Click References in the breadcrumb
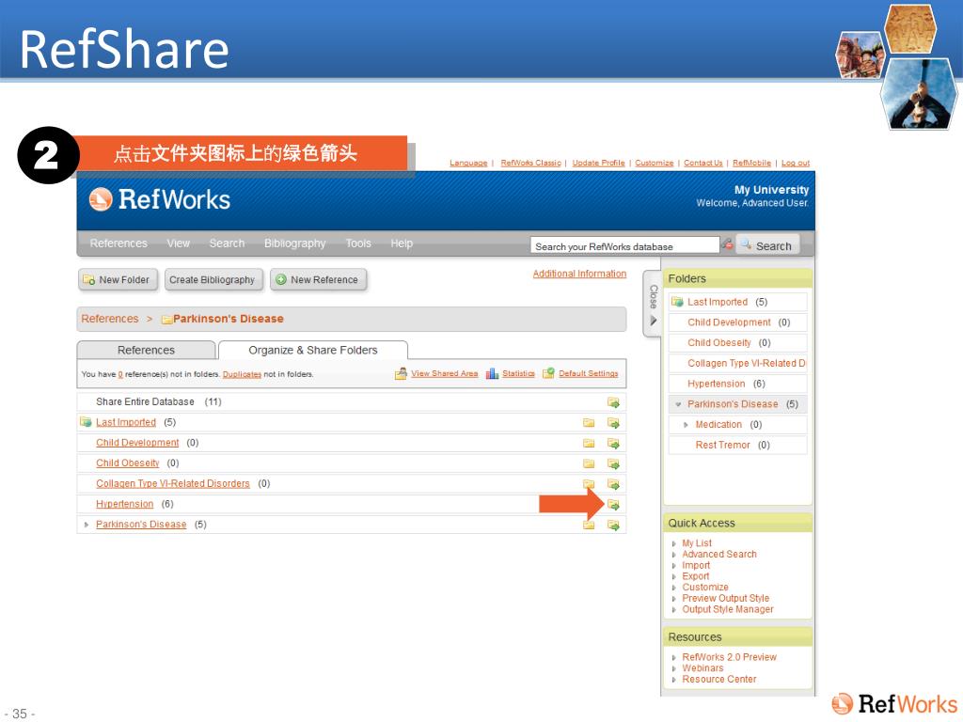 [110, 319]
